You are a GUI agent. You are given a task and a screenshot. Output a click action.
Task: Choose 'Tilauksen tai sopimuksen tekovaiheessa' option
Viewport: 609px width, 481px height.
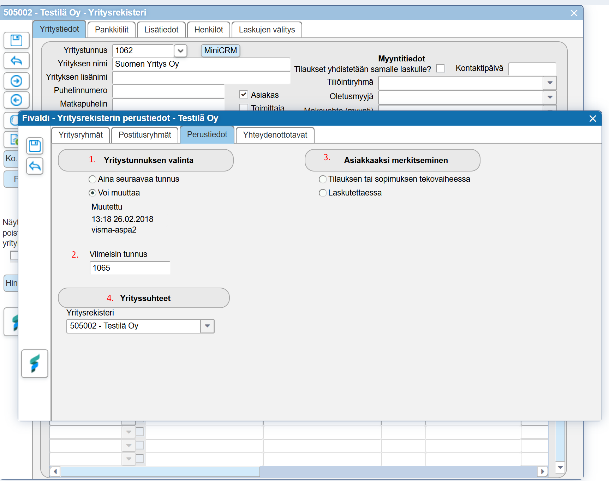(x=323, y=179)
